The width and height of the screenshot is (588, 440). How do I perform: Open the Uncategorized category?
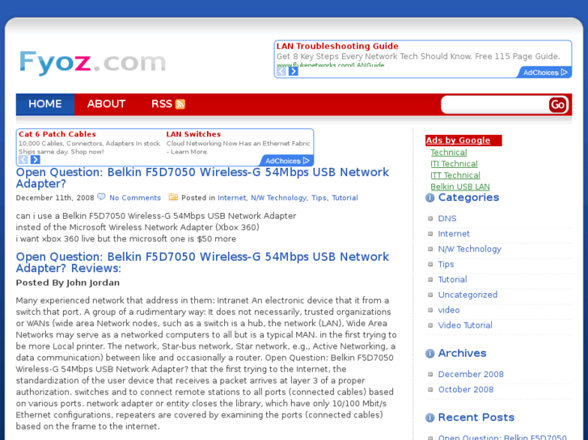click(467, 295)
